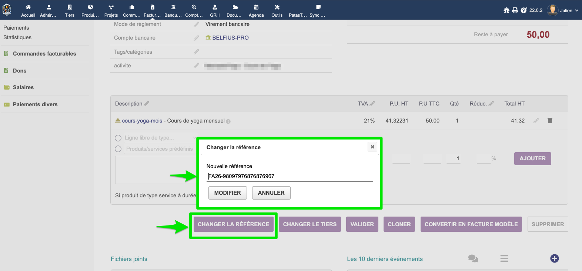Select the Ligne libre de type radio button
Image resolution: width=582 pixels, height=271 pixels.
pos(118,138)
